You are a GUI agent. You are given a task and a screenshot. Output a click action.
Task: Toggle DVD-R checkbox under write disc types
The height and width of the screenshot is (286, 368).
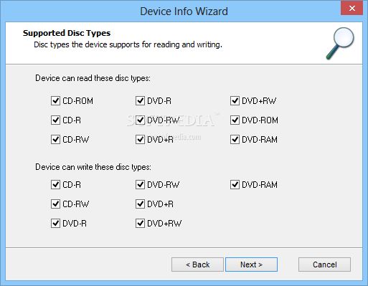click(55, 224)
